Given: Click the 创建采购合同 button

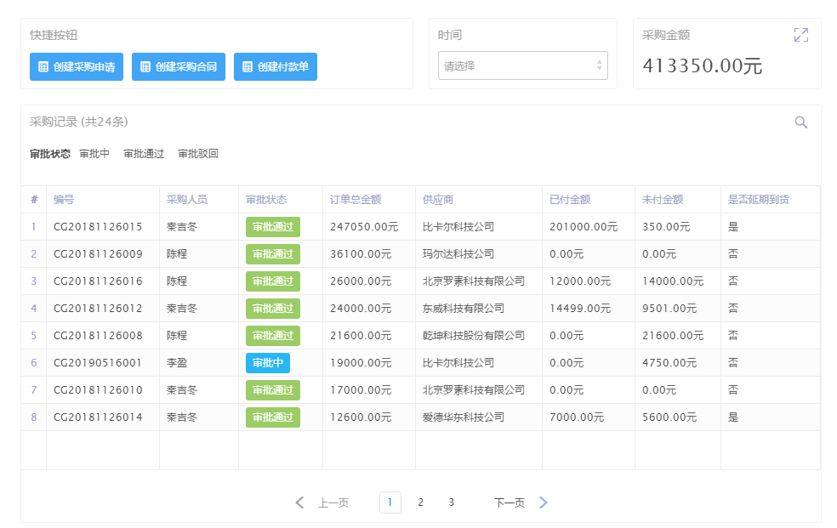Looking at the screenshot, I should point(179,66).
